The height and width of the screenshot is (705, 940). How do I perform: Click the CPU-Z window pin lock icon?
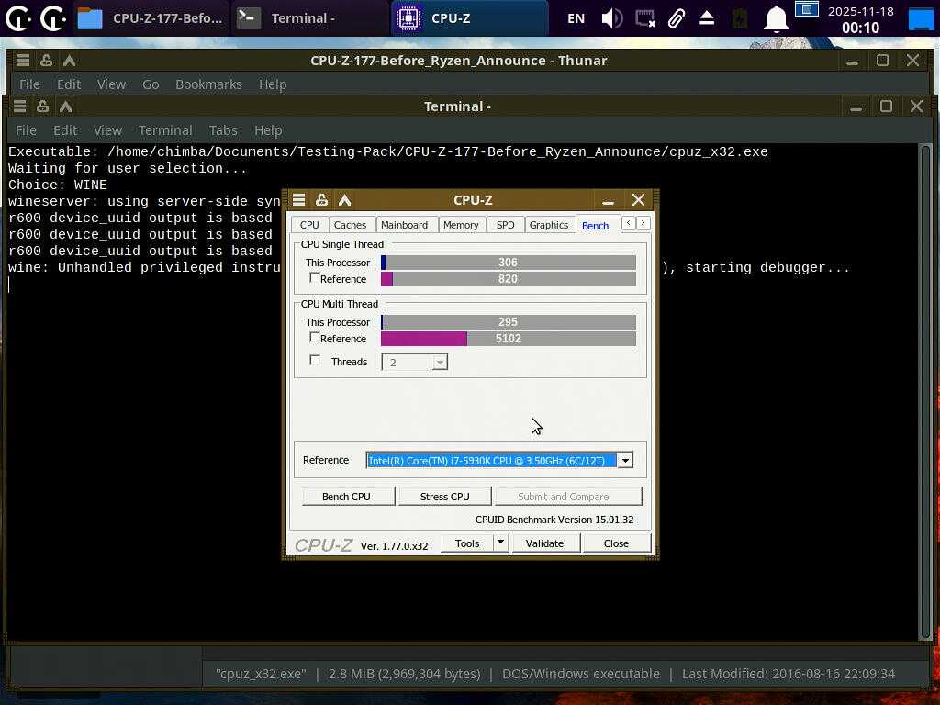tap(321, 199)
